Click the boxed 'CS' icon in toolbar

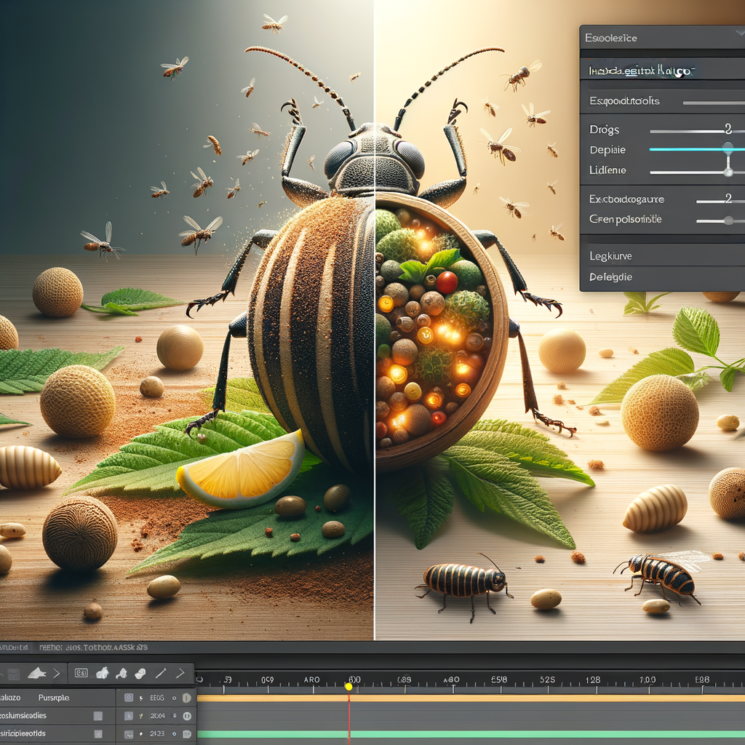coord(81,674)
